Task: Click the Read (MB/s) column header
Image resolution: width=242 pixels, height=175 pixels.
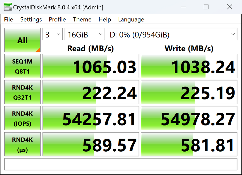Action: [91, 49]
